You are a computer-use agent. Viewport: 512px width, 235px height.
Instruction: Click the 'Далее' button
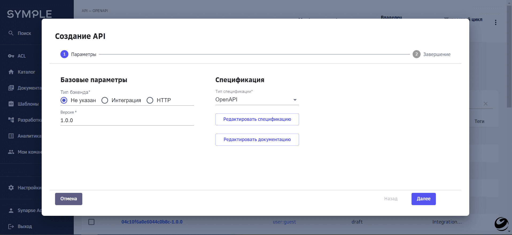pos(424,199)
